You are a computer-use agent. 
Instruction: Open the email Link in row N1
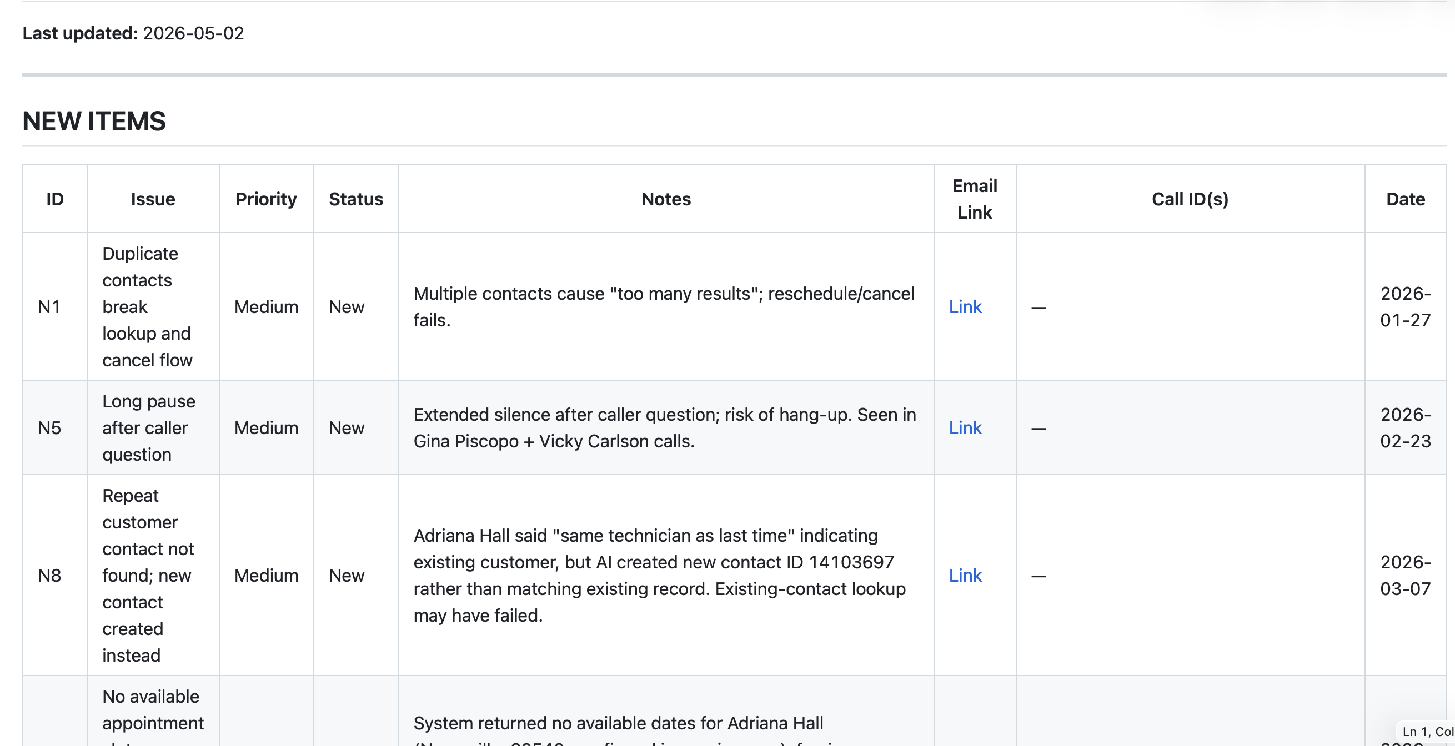coord(965,306)
